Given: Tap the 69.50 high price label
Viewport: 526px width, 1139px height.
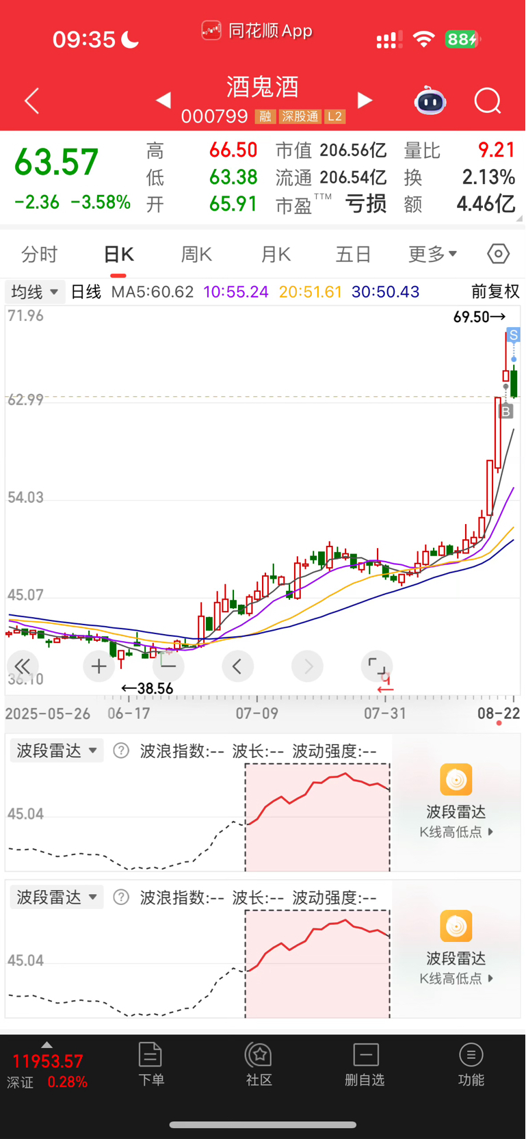Looking at the screenshot, I should (479, 317).
